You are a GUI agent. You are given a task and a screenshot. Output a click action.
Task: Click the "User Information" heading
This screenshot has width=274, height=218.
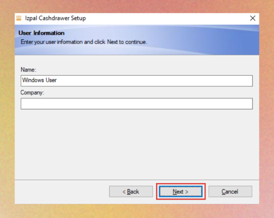(42, 33)
